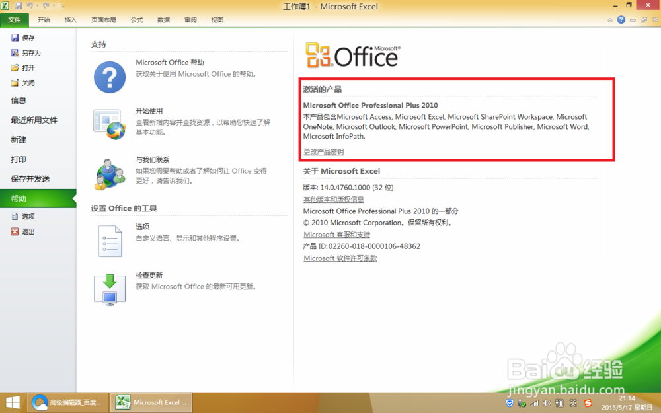Screen dimensions: 661x413
Task: Click the workbook restore icon in ribbon row
Action: [x=644, y=20]
